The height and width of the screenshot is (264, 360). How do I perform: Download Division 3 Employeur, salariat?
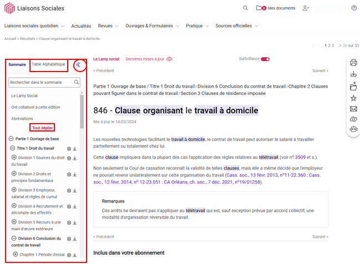[x=75, y=191]
